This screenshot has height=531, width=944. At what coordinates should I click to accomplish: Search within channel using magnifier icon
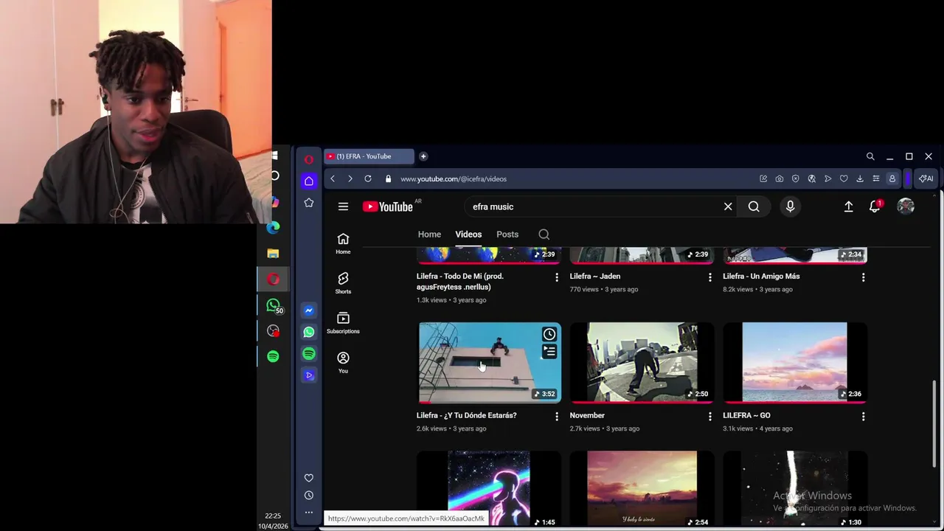point(544,235)
